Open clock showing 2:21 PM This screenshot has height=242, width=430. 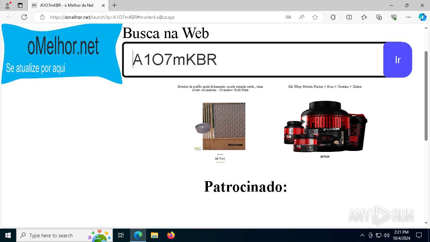click(401, 235)
